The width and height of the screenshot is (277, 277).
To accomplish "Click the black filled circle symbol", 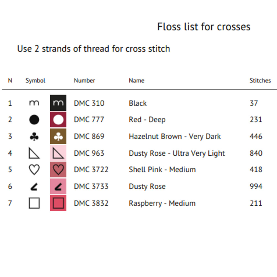I will coord(34,120).
